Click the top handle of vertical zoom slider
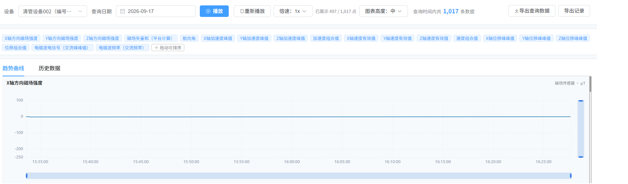The height and width of the screenshot is (184, 628). click(581, 101)
